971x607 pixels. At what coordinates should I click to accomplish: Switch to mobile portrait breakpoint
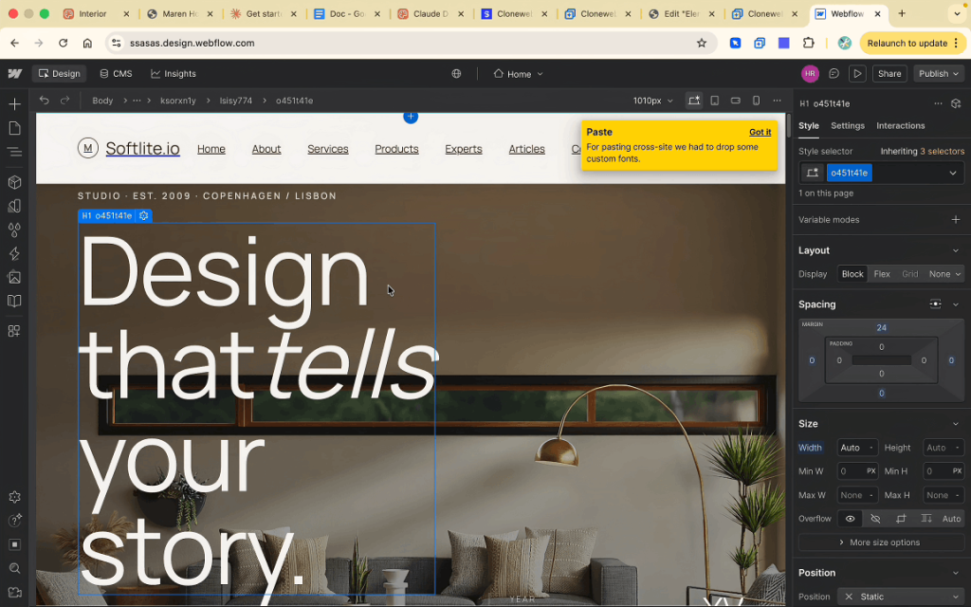[756, 101]
